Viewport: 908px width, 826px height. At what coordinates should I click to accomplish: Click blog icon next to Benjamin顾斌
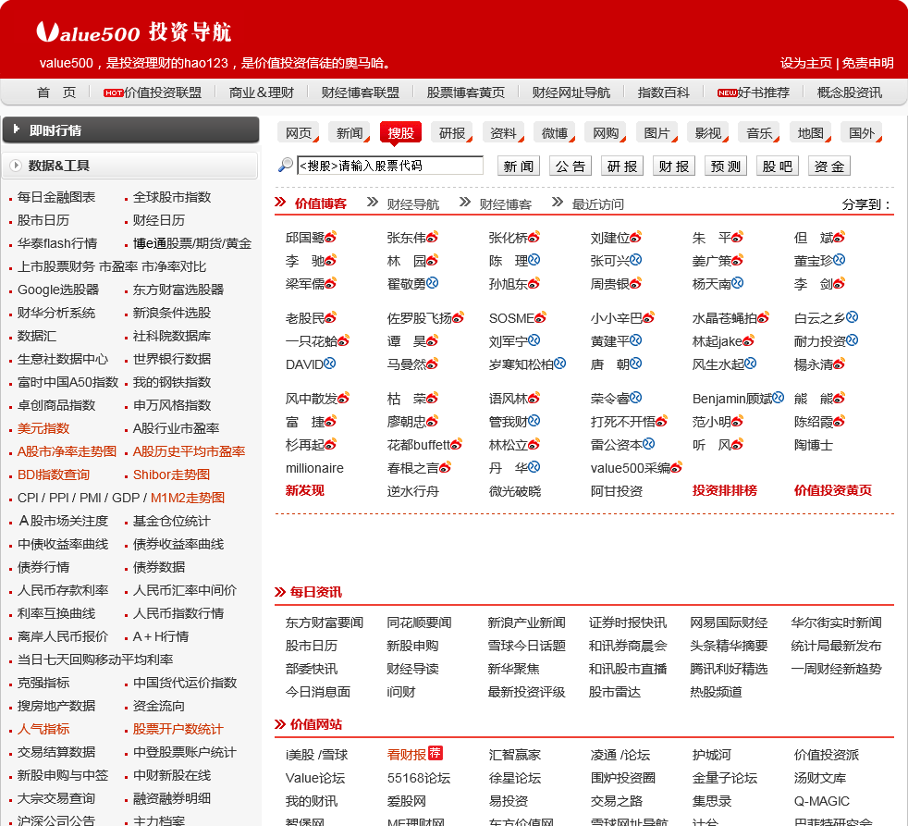(779, 398)
